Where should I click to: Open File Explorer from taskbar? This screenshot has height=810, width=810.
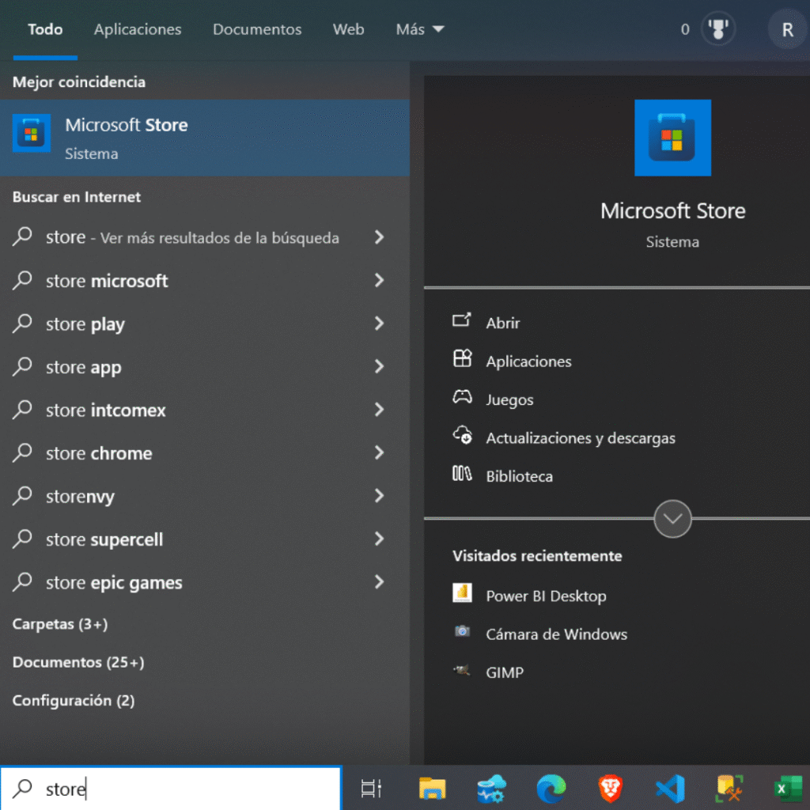point(432,789)
